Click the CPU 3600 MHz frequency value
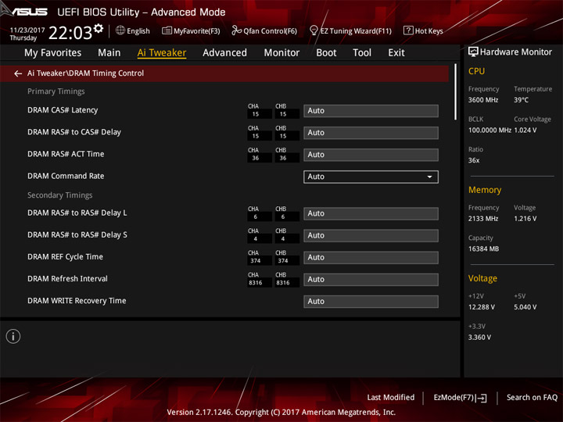Screen dimensions: 563x422 (x=483, y=100)
